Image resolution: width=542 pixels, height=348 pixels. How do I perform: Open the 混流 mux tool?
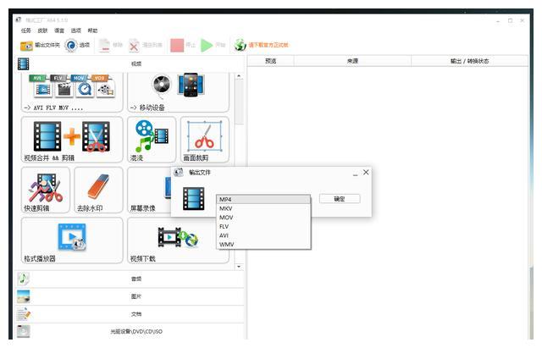152,139
